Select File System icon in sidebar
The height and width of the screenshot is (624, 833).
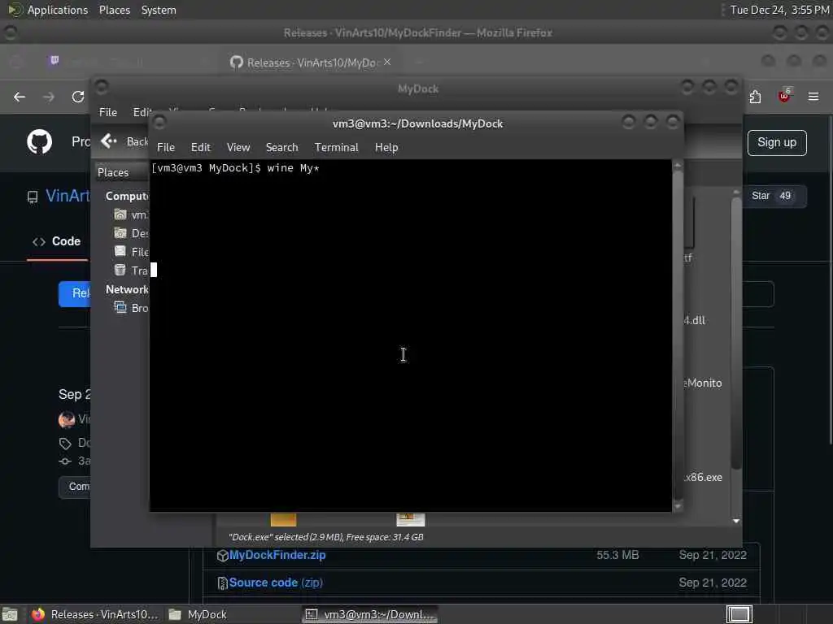coord(120,252)
